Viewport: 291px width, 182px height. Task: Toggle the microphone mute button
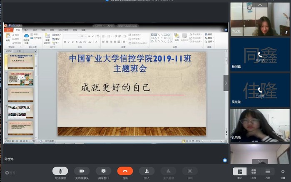(60, 171)
